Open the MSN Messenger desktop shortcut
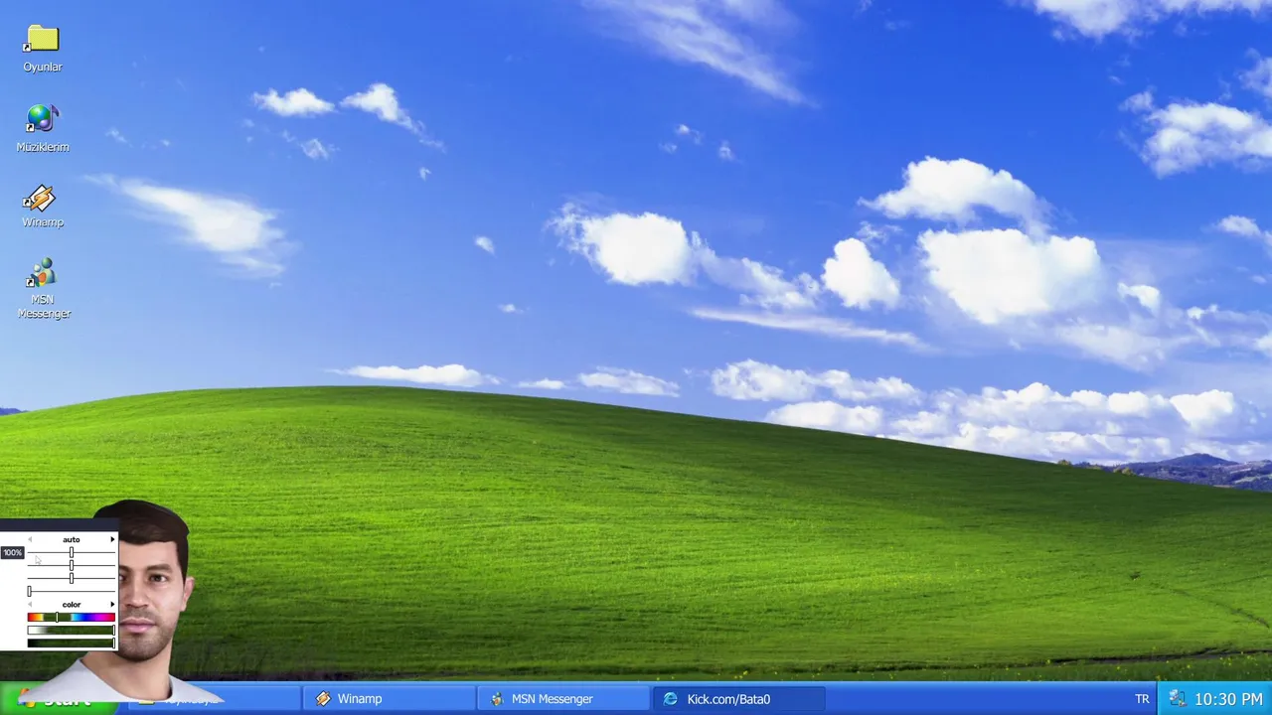 [44, 288]
